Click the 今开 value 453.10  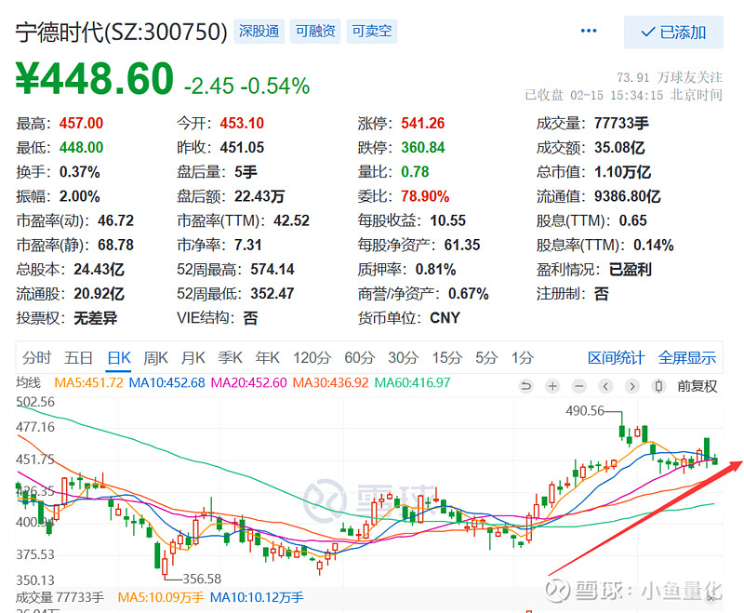[242, 124]
